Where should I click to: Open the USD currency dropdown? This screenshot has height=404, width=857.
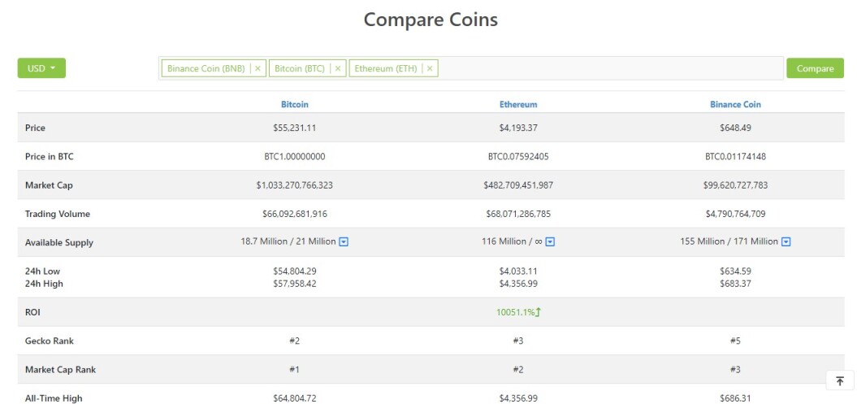click(41, 68)
